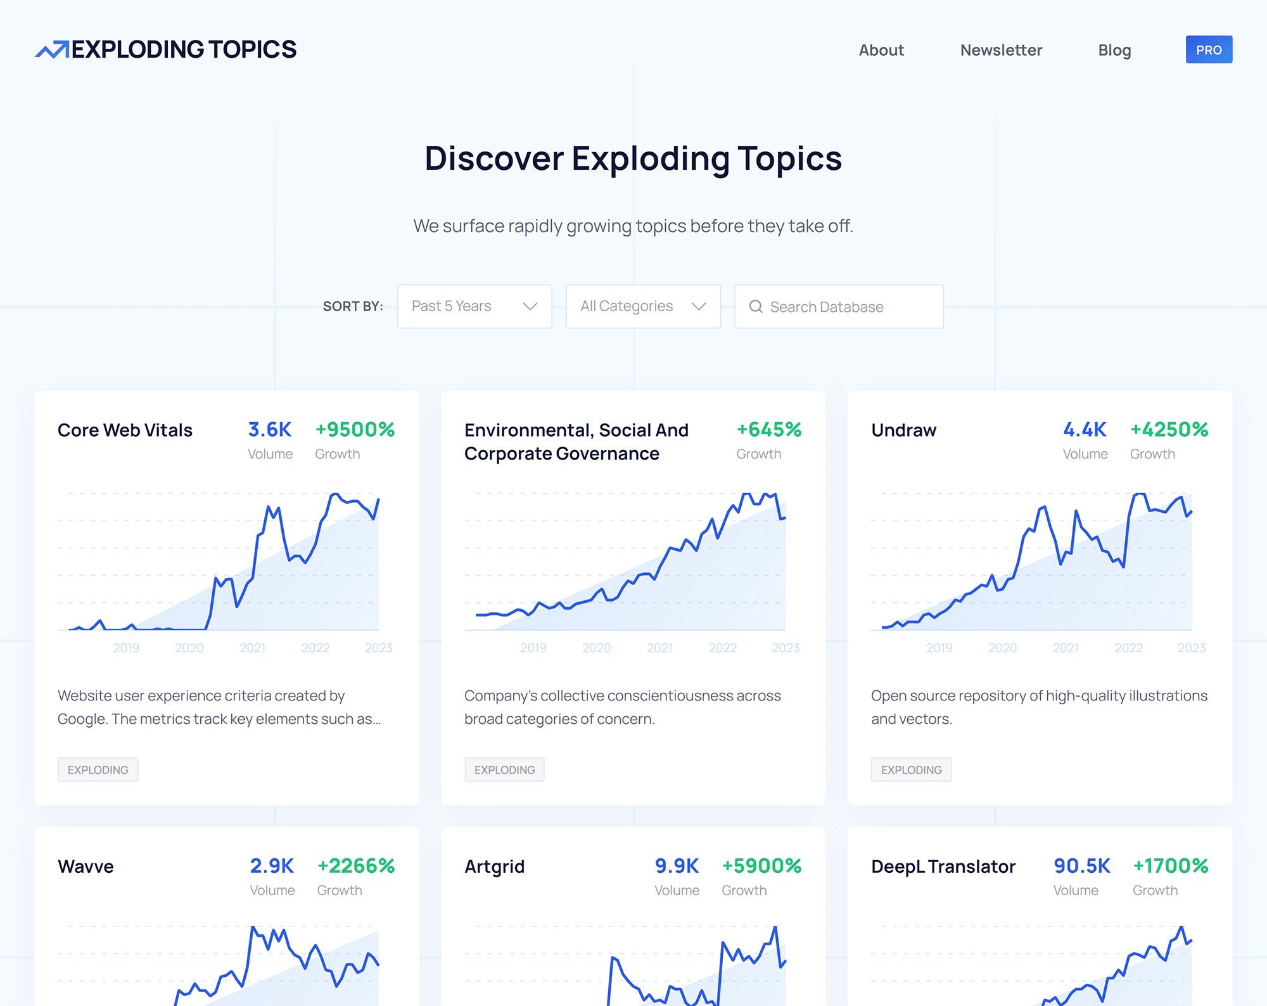The height and width of the screenshot is (1006, 1267).
Task: Go to the Blog
Action: coord(1114,50)
